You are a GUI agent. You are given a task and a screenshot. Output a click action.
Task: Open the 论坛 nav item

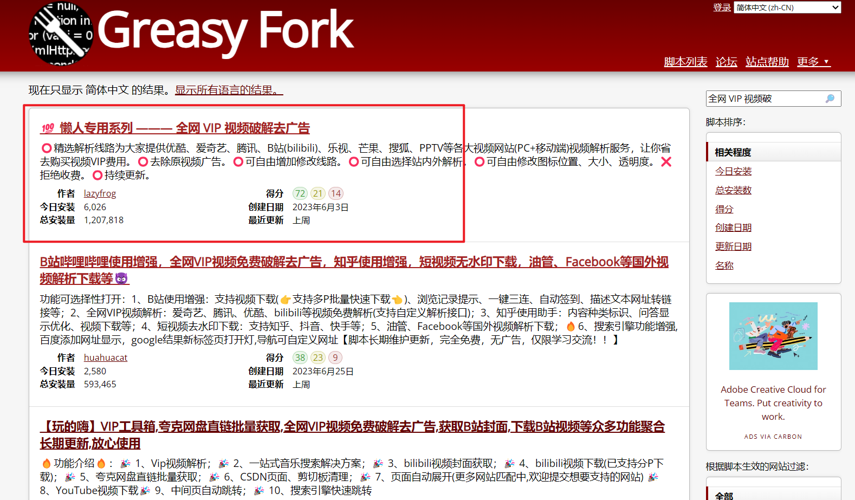pyautogui.click(x=726, y=62)
